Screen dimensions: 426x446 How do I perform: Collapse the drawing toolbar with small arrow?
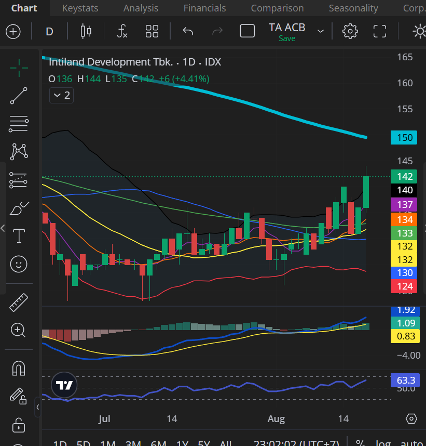point(37,407)
